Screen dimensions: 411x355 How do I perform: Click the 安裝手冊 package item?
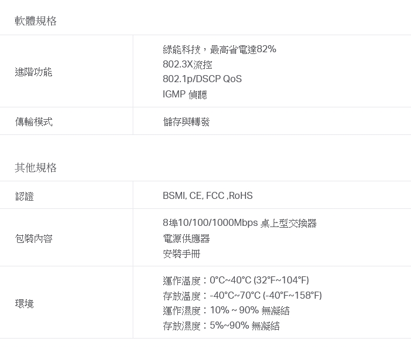pyautogui.click(x=181, y=254)
